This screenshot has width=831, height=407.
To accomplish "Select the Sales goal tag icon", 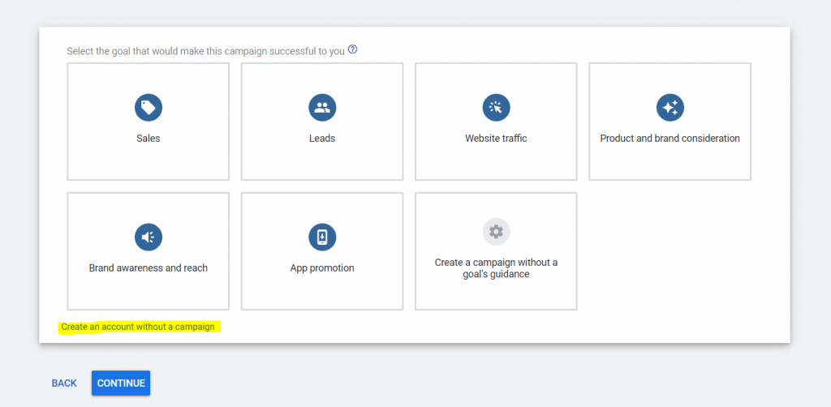I will pos(149,108).
